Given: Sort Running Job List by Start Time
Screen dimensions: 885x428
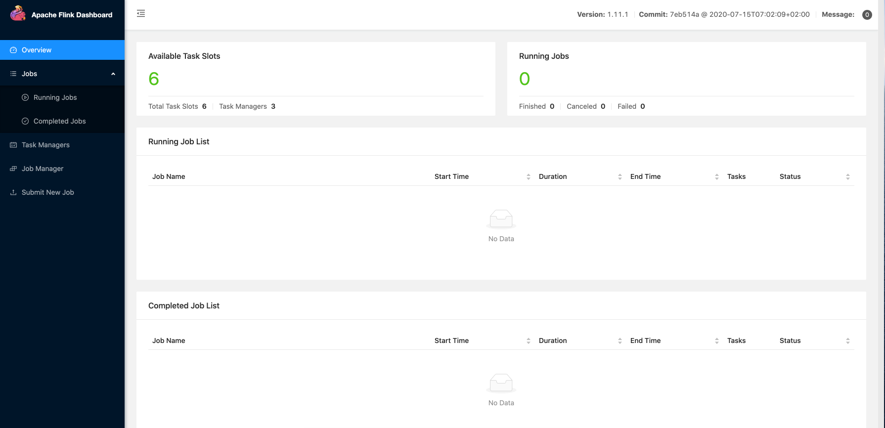Looking at the screenshot, I should (x=528, y=177).
